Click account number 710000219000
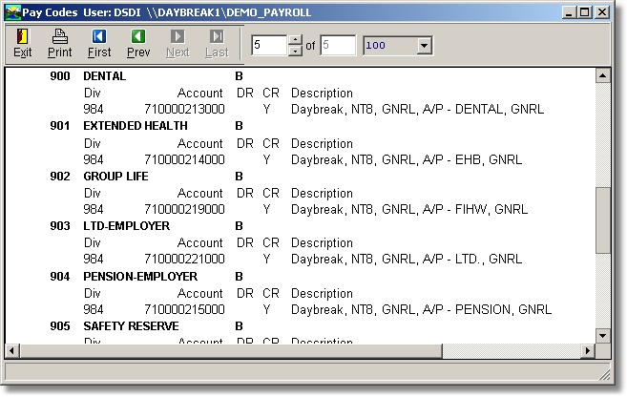This screenshot has height=397, width=627. [x=184, y=209]
